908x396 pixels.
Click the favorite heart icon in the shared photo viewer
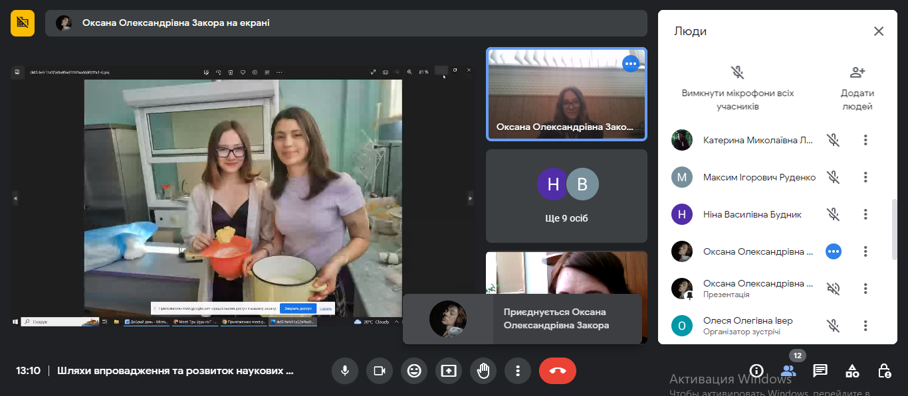(x=243, y=72)
